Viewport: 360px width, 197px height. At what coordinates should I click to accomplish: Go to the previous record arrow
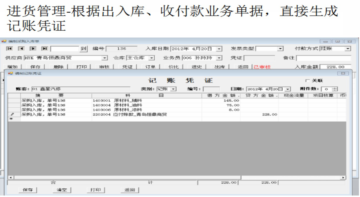click(21, 49)
